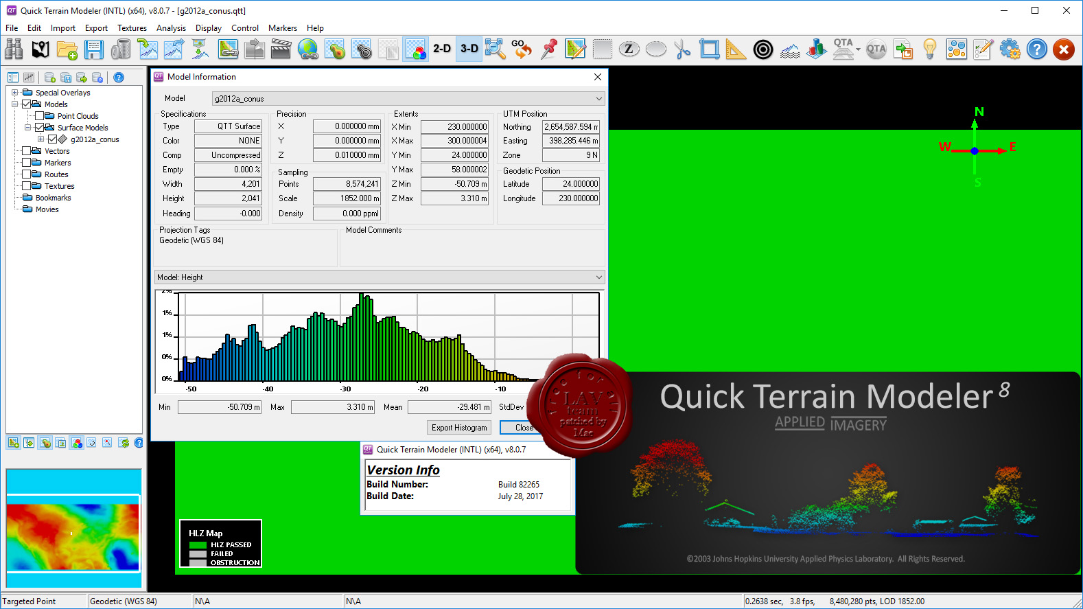Click the Close button in Model Information
Screen dimensions: 1083x609
524,428
